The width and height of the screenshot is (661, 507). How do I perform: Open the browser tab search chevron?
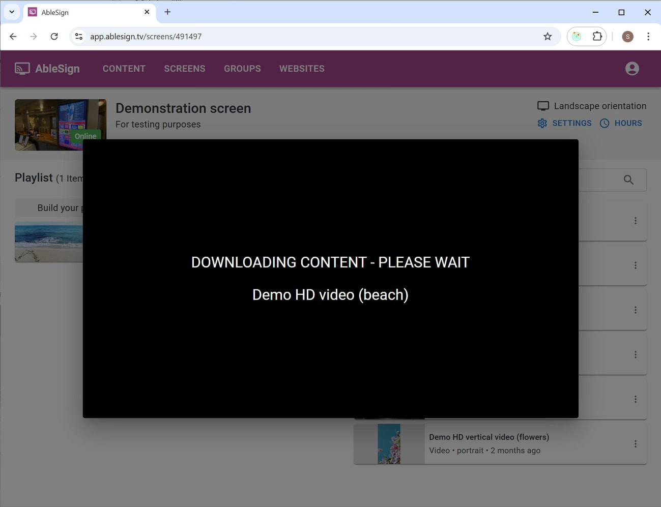coord(11,12)
